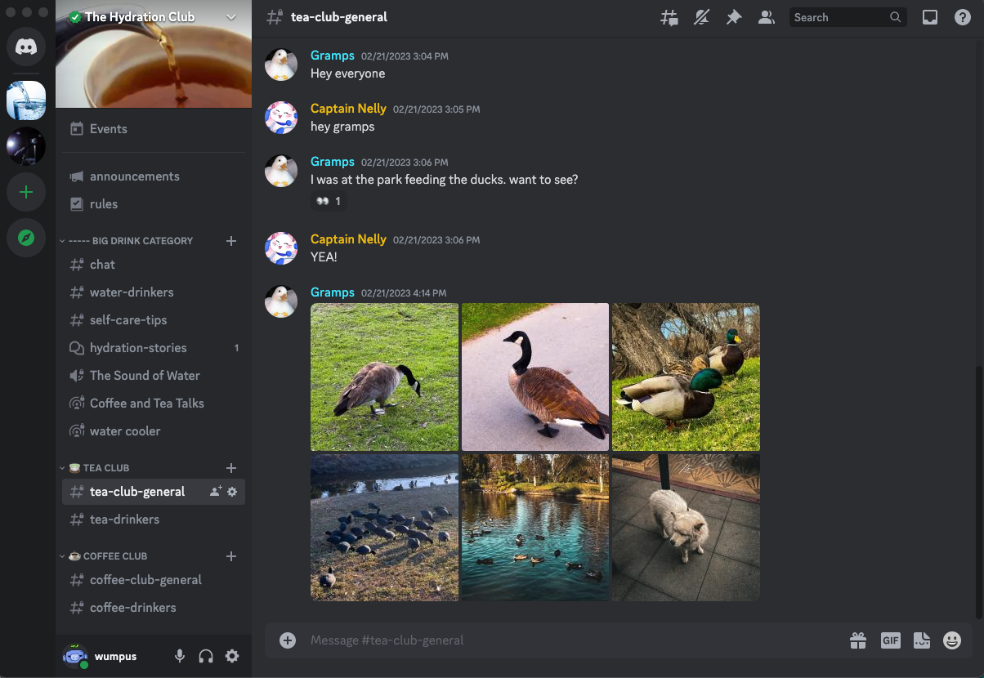Open the Threads browser
The height and width of the screenshot is (678, 984).
click(x=669, y=16)
